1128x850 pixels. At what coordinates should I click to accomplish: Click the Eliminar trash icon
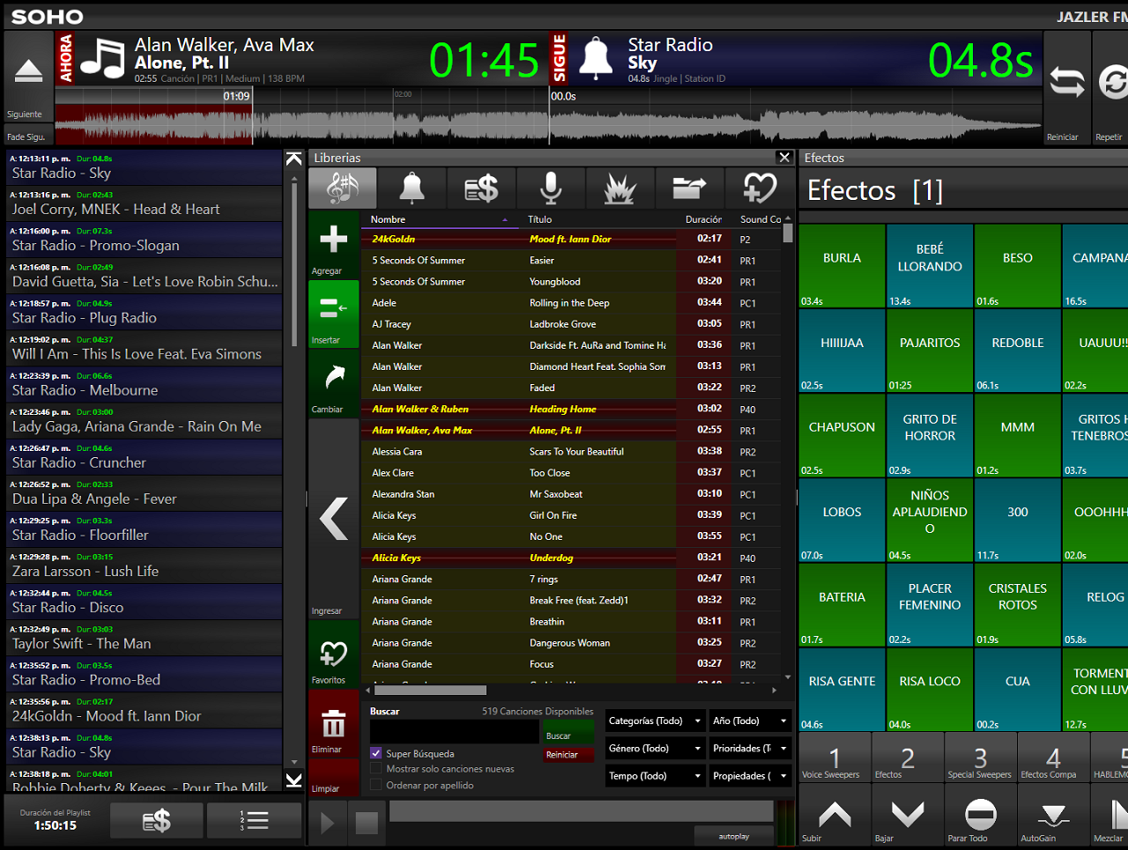tap(333, 724)
